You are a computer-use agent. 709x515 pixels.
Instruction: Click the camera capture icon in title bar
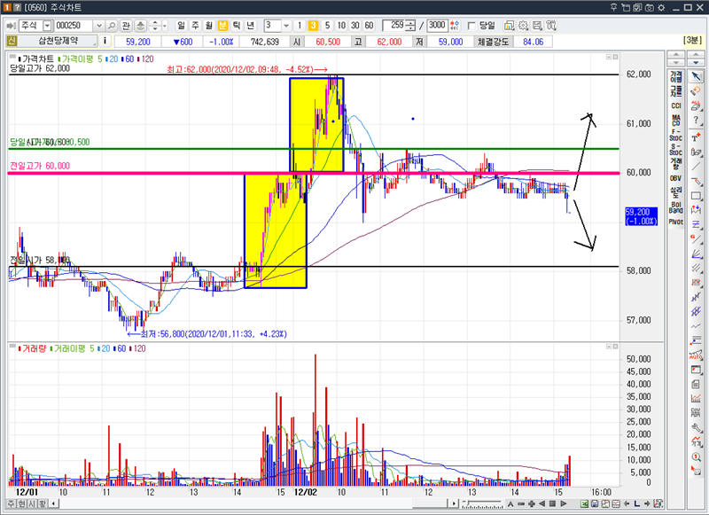click(x=650, y=7)
